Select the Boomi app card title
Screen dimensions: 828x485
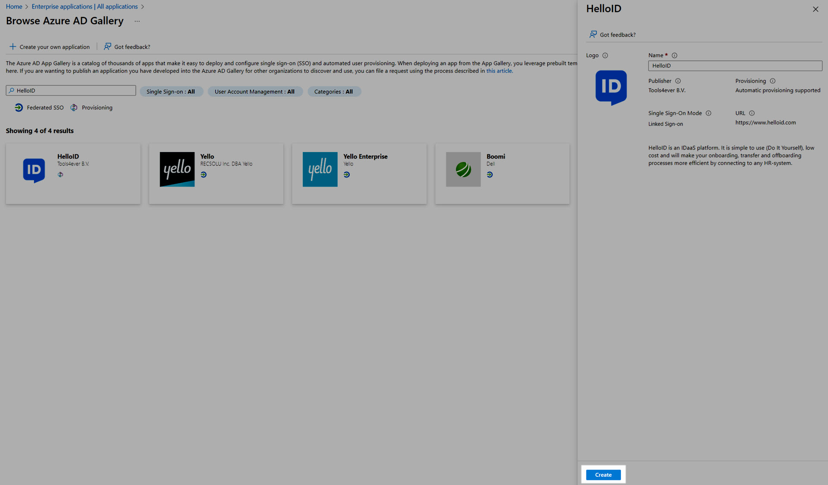click(x=496, y=156)
